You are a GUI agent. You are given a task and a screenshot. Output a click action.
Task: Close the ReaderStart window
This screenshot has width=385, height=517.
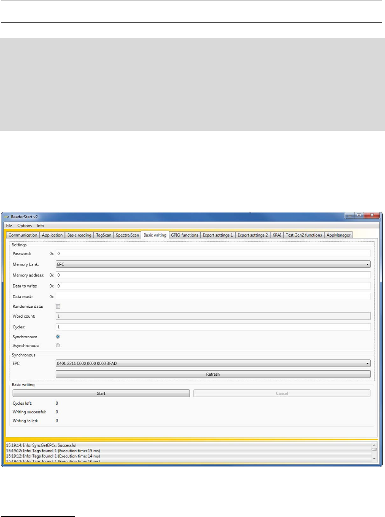click(x=372, y=216)
